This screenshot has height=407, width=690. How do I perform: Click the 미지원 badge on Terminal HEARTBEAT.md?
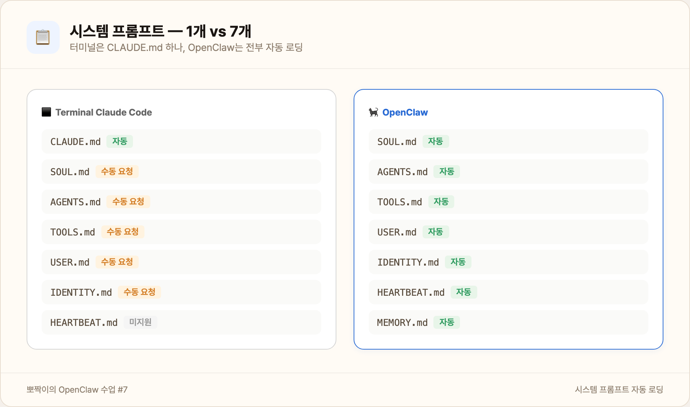pos(140,322)
